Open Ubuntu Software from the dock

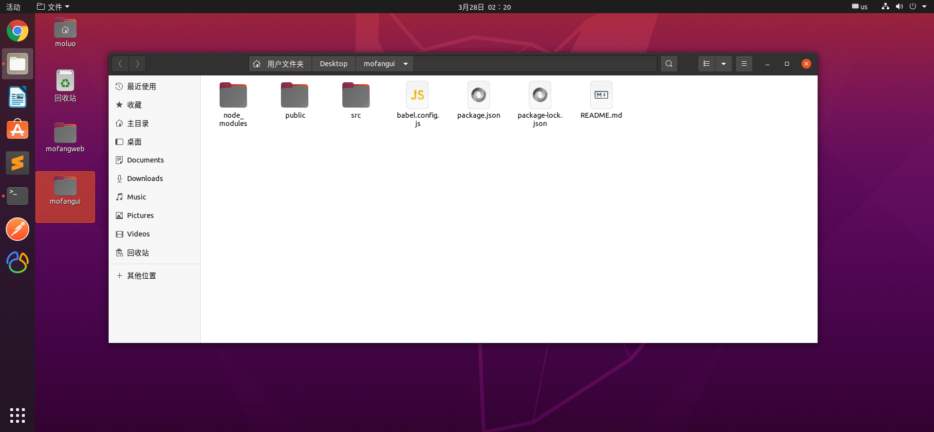[x=18, y=130]
